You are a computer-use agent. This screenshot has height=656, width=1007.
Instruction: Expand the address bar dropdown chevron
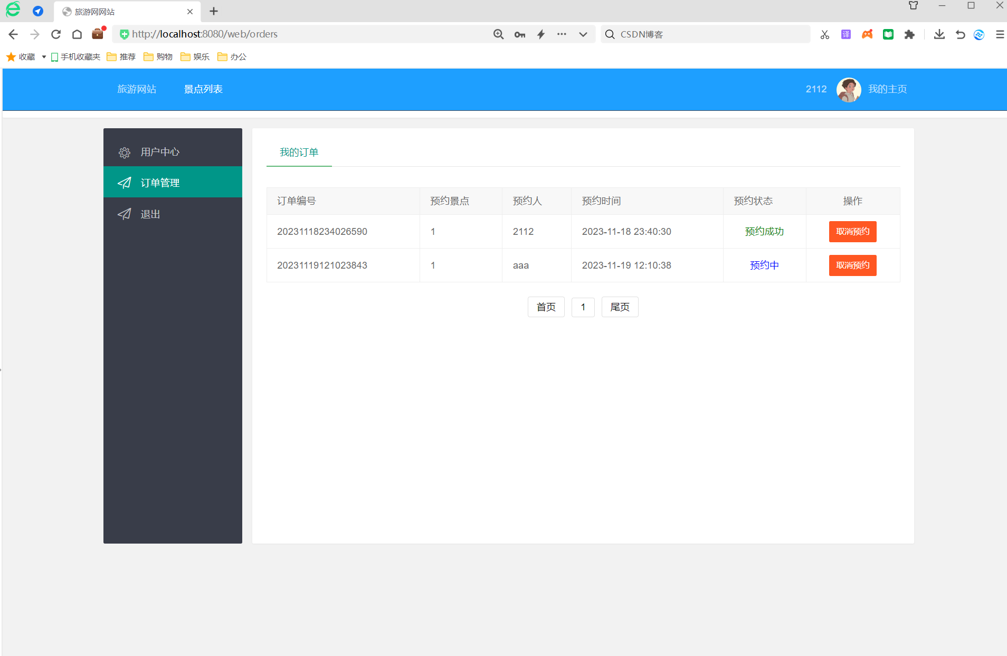[x=583, y=34]
